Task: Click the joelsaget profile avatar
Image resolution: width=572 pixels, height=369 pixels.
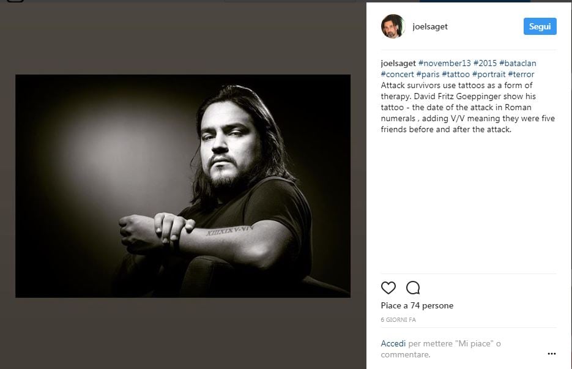Action: click(393, 26)
